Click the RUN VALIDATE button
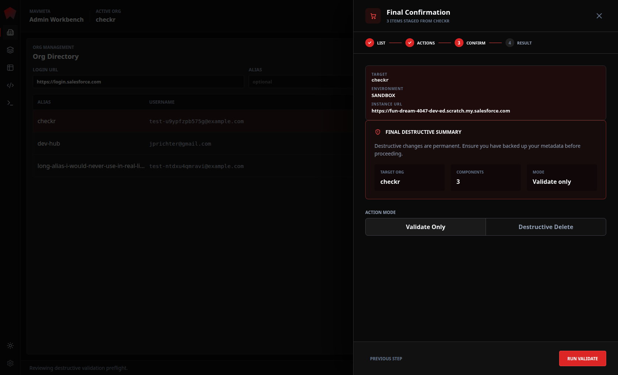Viewport: 618px width, 375px height. coord(582,358)
